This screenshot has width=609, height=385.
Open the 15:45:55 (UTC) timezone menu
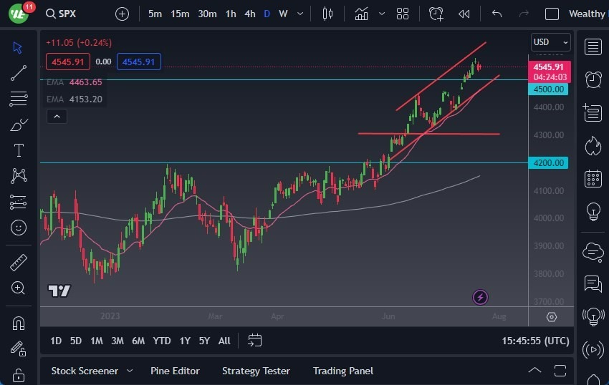point(536,341)
